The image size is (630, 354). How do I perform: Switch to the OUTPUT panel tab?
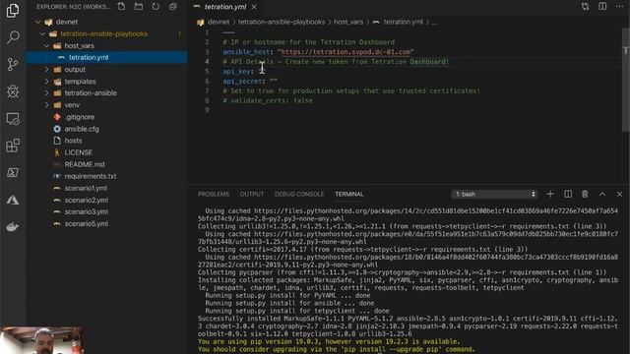pos(252,195)
